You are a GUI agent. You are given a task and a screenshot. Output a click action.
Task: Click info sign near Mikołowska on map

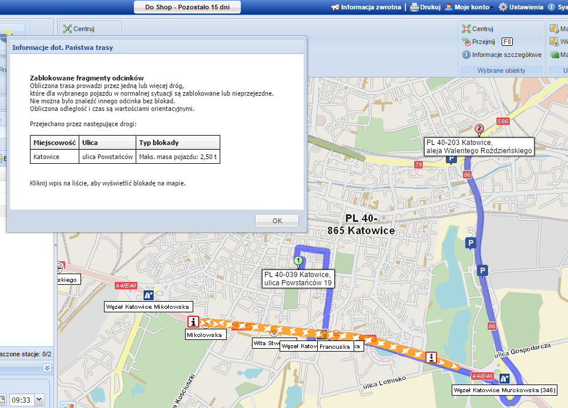click(x=194, y=322)
